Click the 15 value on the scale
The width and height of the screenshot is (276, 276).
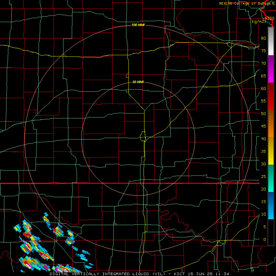click(x=263, y=202)
